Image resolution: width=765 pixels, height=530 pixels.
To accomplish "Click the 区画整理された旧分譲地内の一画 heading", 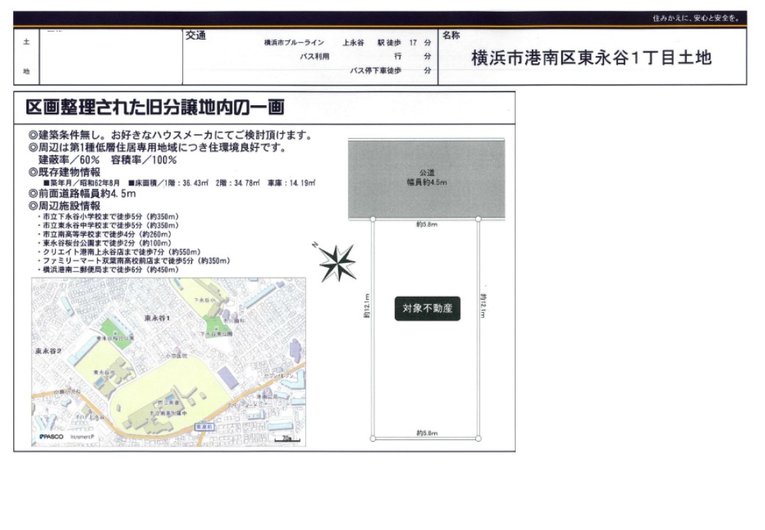I will point(155,107).
